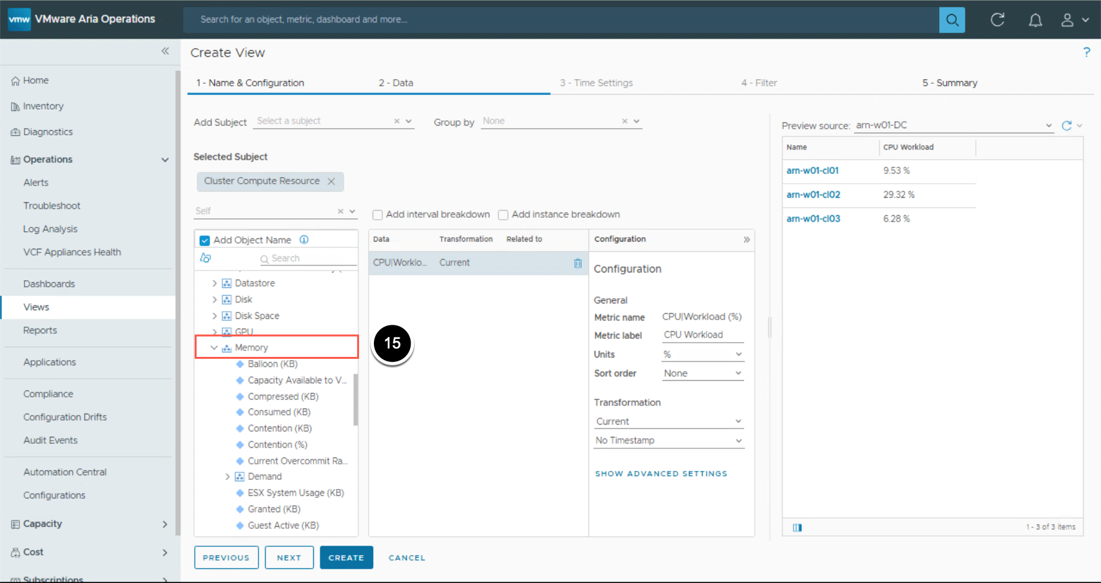Click the info icon beside Add Object Name
The width and height of the screenshot is (1101, 583).
pos(304,240)
